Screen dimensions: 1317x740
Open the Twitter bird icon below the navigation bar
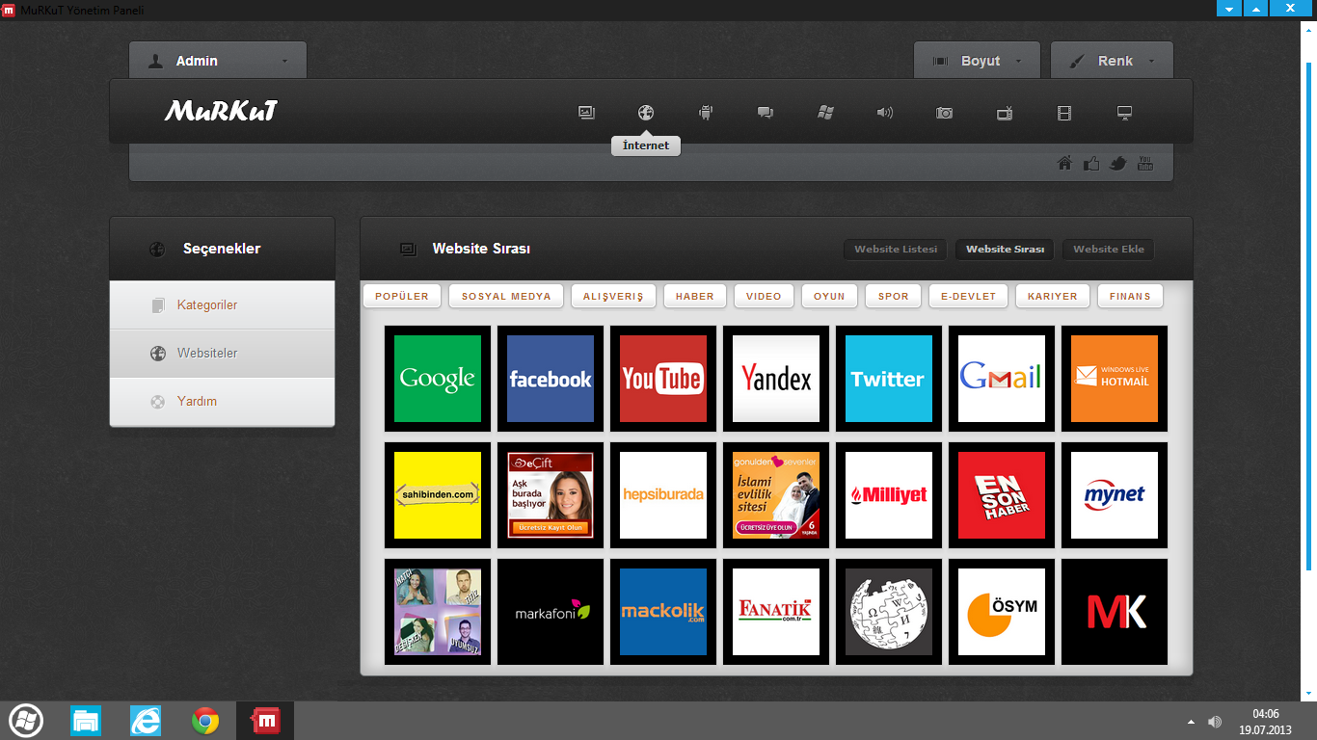click(x=1118, y=163)
